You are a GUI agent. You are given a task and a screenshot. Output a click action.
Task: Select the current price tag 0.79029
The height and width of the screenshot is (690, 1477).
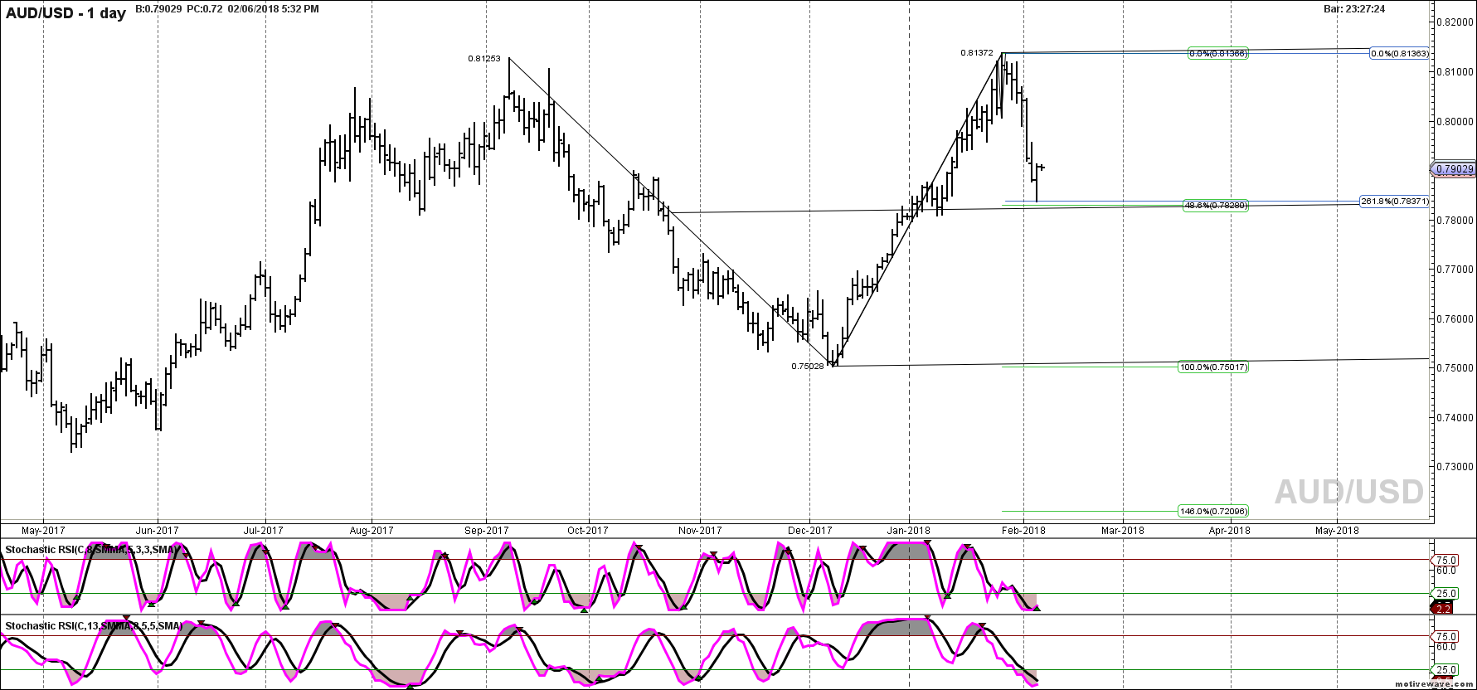pos(1454,168)
